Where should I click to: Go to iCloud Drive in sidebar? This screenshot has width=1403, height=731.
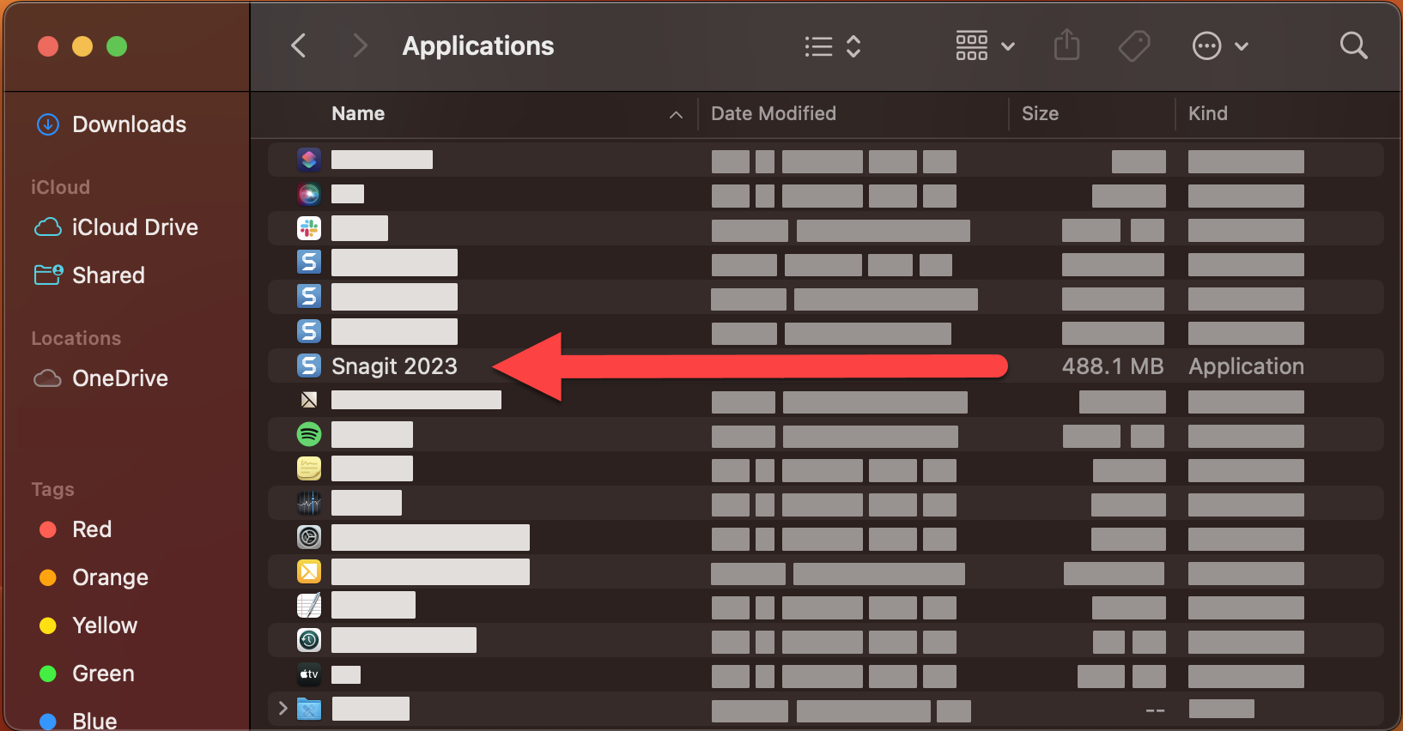click(x=135, y=227)
